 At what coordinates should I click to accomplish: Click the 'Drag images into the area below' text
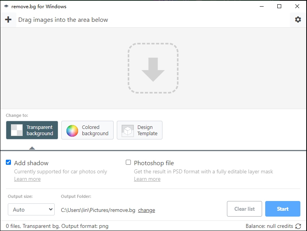click(63, 20)
